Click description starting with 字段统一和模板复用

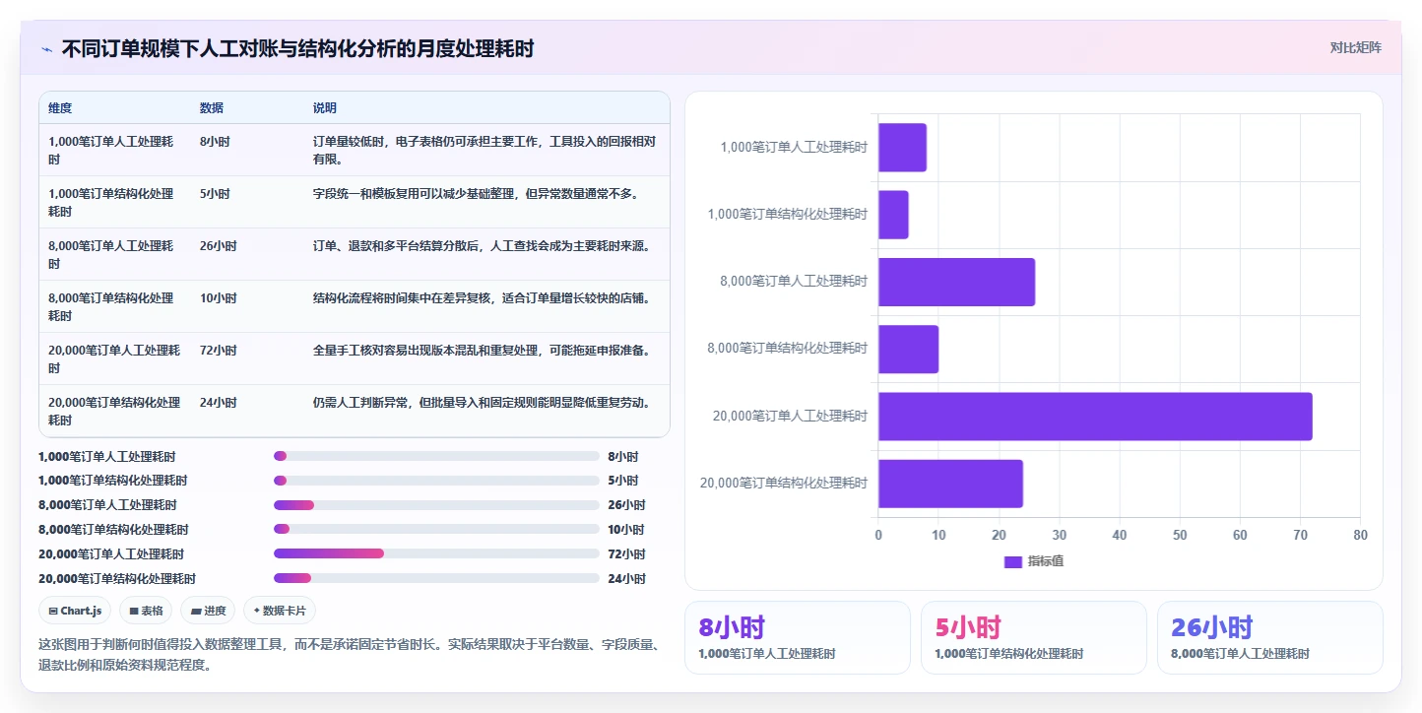[477, 194]
